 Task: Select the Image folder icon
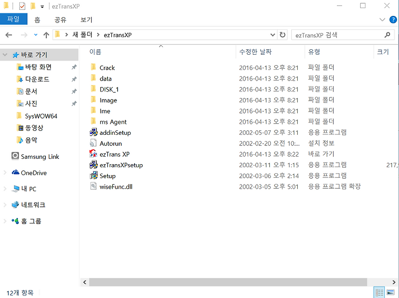(x=93, y=100)
